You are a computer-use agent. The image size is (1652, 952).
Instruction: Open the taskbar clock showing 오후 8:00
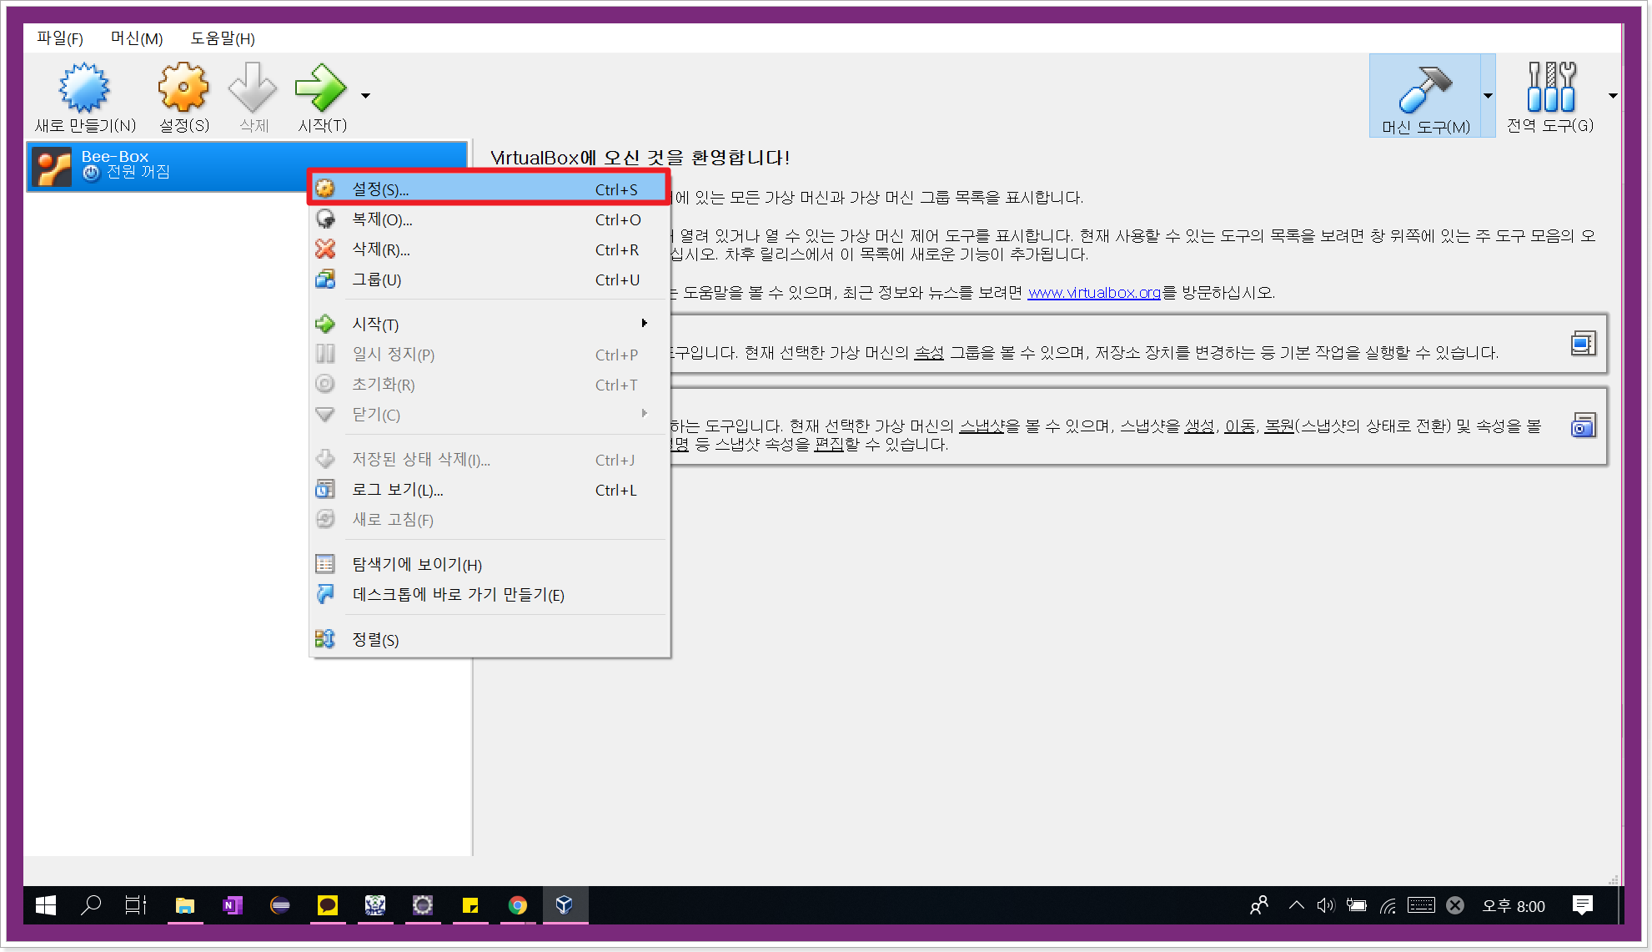1514,906
